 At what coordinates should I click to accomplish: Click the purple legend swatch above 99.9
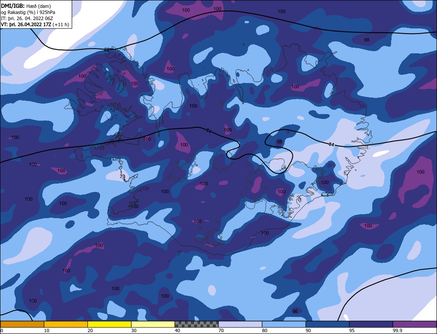point(415,324)
